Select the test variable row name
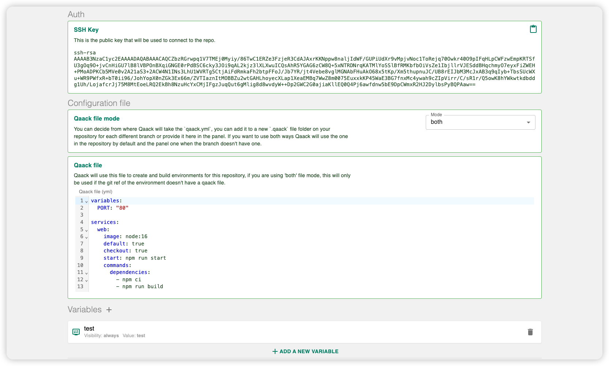Viewport: 609px width, 366px height. point(89,328)
